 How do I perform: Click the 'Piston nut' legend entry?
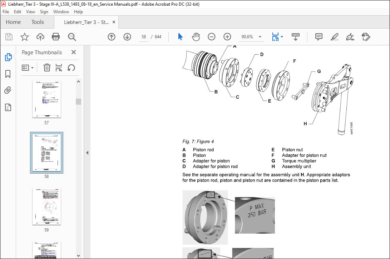292,150
